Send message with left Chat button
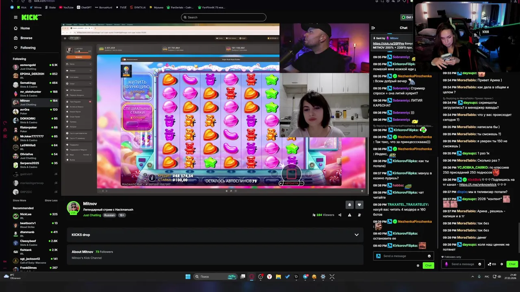This screenshot has width=520, height=292. (428, 266)
